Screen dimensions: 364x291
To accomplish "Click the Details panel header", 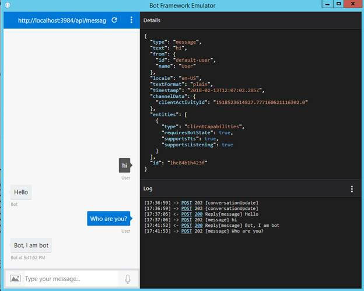I will point(152,20).
